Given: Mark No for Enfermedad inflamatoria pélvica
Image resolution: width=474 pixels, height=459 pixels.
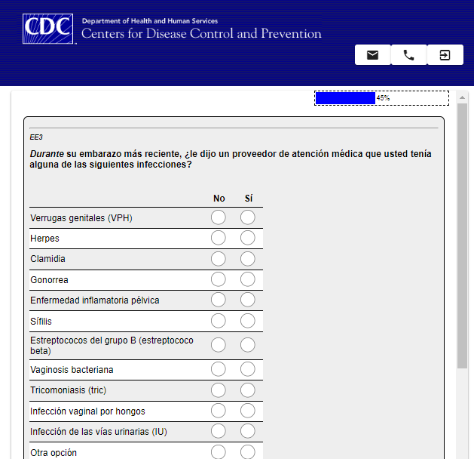Looking at the screenshot, I should coord(219,300).
